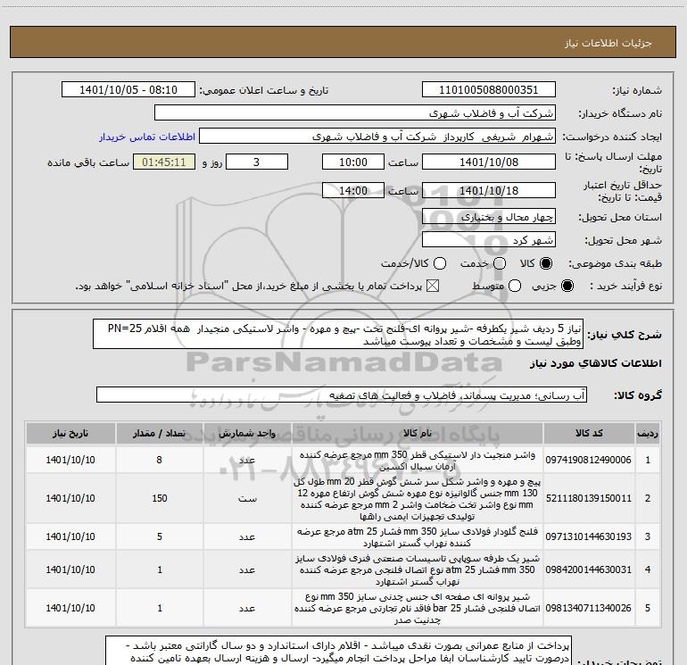Viewport: 687px width, 665px height.
Task: Click the remaining time field 01:45:11
Action: pyautogui.click(x=164, y=162)
